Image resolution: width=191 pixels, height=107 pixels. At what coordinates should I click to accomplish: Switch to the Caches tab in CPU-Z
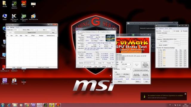pos(83,32)
